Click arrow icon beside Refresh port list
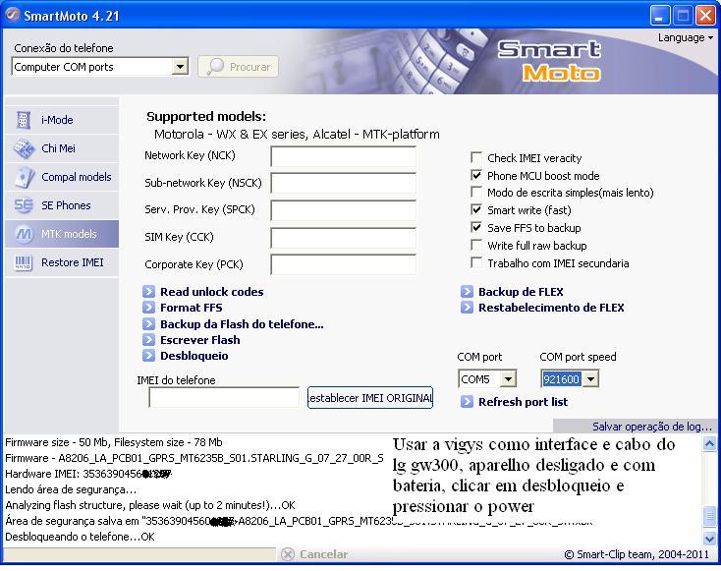The height and width of the screenshot is (571, 721). point(467,402)
